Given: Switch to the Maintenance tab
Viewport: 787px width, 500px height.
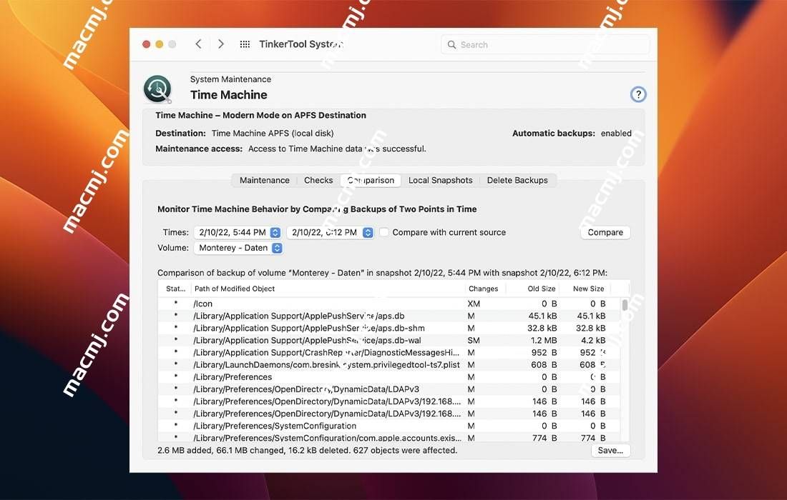Looking at the screenshot, I should click(265, 181).
